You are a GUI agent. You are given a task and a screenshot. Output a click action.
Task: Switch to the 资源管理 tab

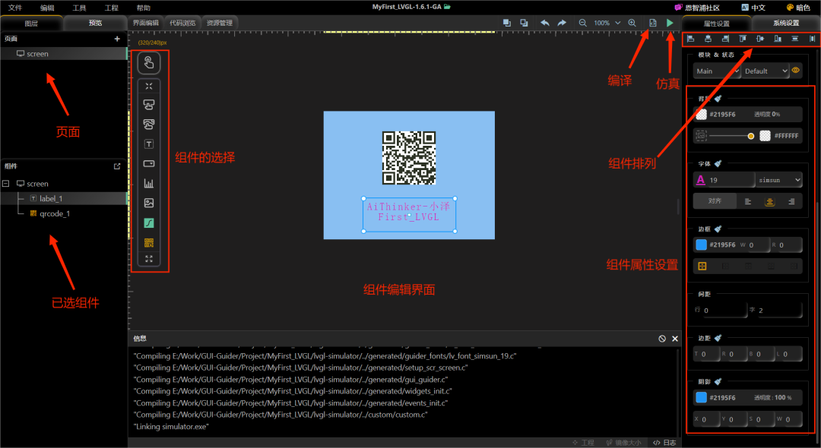220,22
